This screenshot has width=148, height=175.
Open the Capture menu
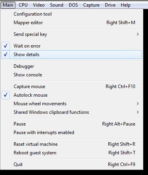(91, 5)
